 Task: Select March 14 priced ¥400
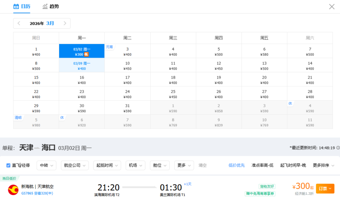[310, 65]
